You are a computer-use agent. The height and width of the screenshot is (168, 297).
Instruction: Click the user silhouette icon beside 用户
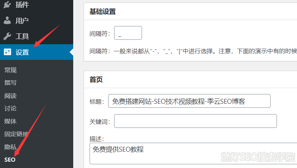pyautogui.click(x=7, y=20)
